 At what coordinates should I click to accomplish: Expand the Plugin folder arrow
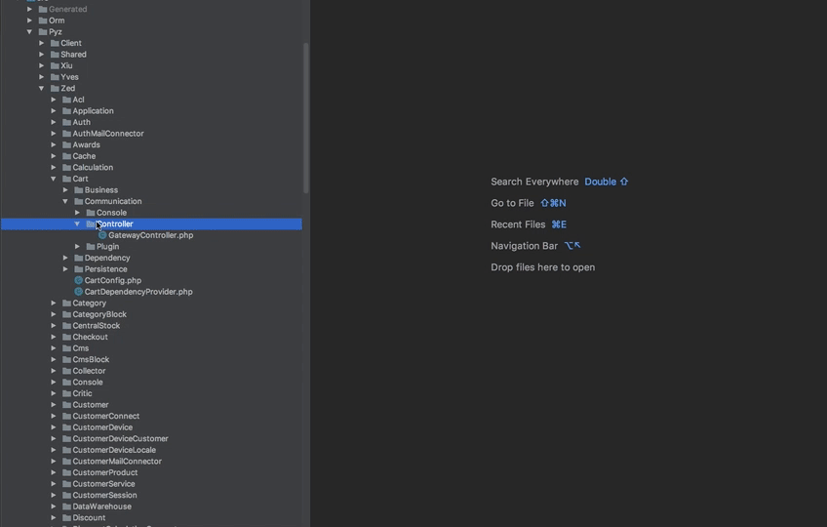tap(78, 247)
